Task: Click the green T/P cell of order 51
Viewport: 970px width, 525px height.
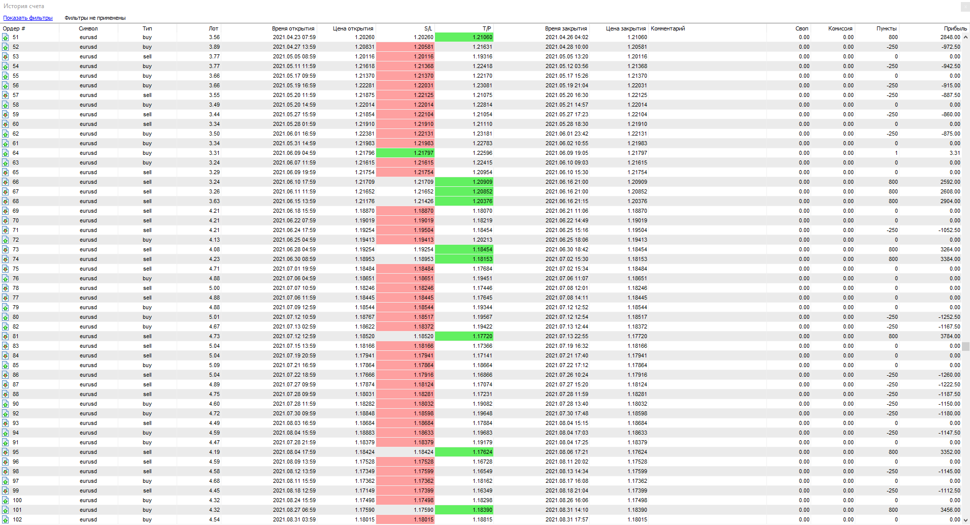Action: pyautogui.click(x=464, y=37)
